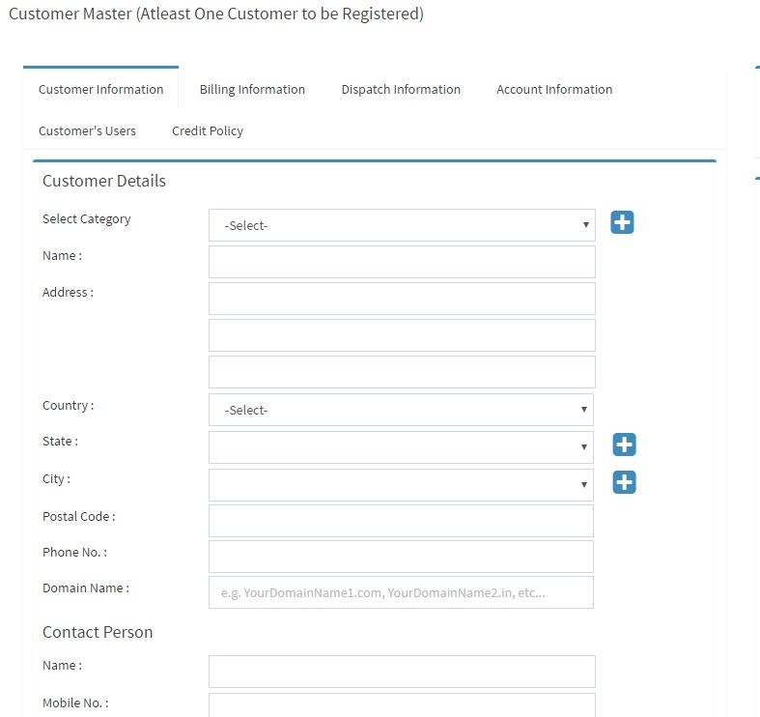The width and height of the screenshot is (760, 717).
Task: Click the first Address line field
Action: (x=402, y=299)
